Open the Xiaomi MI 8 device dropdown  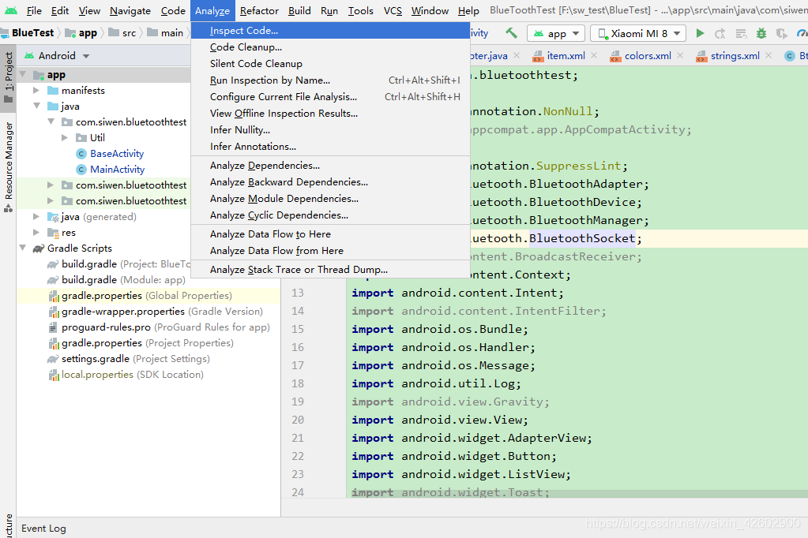tap(638, 33)
